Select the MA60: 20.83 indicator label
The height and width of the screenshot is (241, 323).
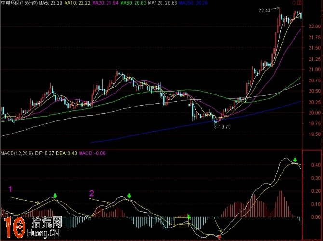pyautogui.click(x=133, y=3)
